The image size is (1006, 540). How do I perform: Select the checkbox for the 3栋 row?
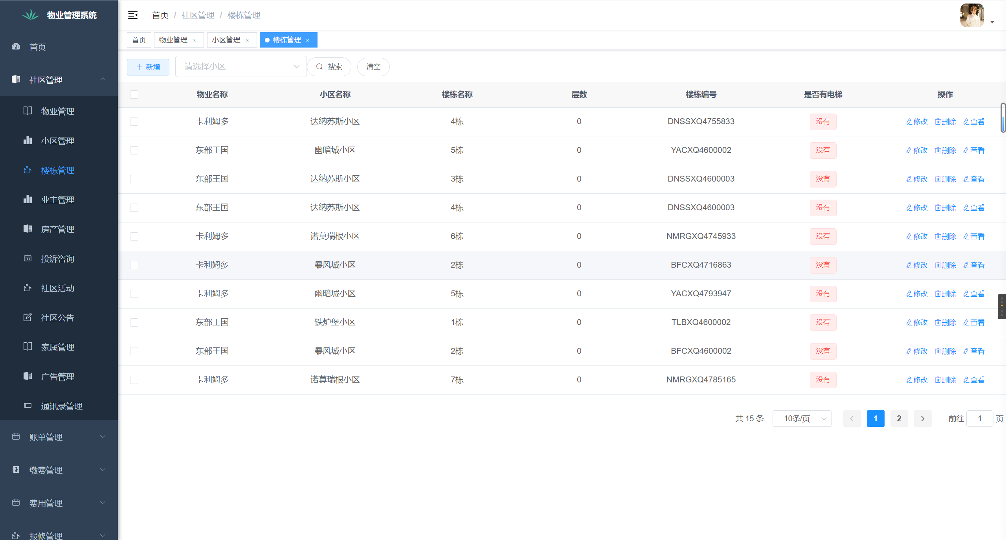click(x=134, y=179)
